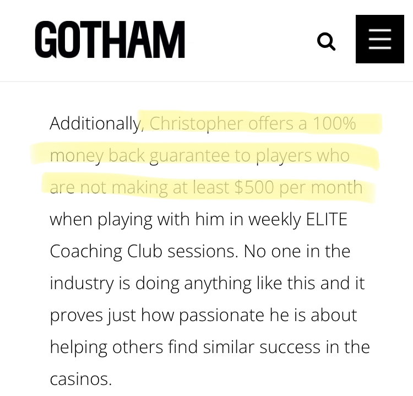Click the word "Additionally" in the paragraph

[96, 123]
